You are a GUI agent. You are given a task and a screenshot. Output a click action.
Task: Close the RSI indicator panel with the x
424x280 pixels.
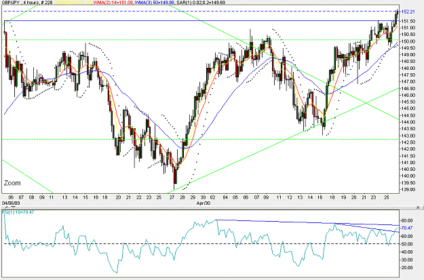point(418,207)
